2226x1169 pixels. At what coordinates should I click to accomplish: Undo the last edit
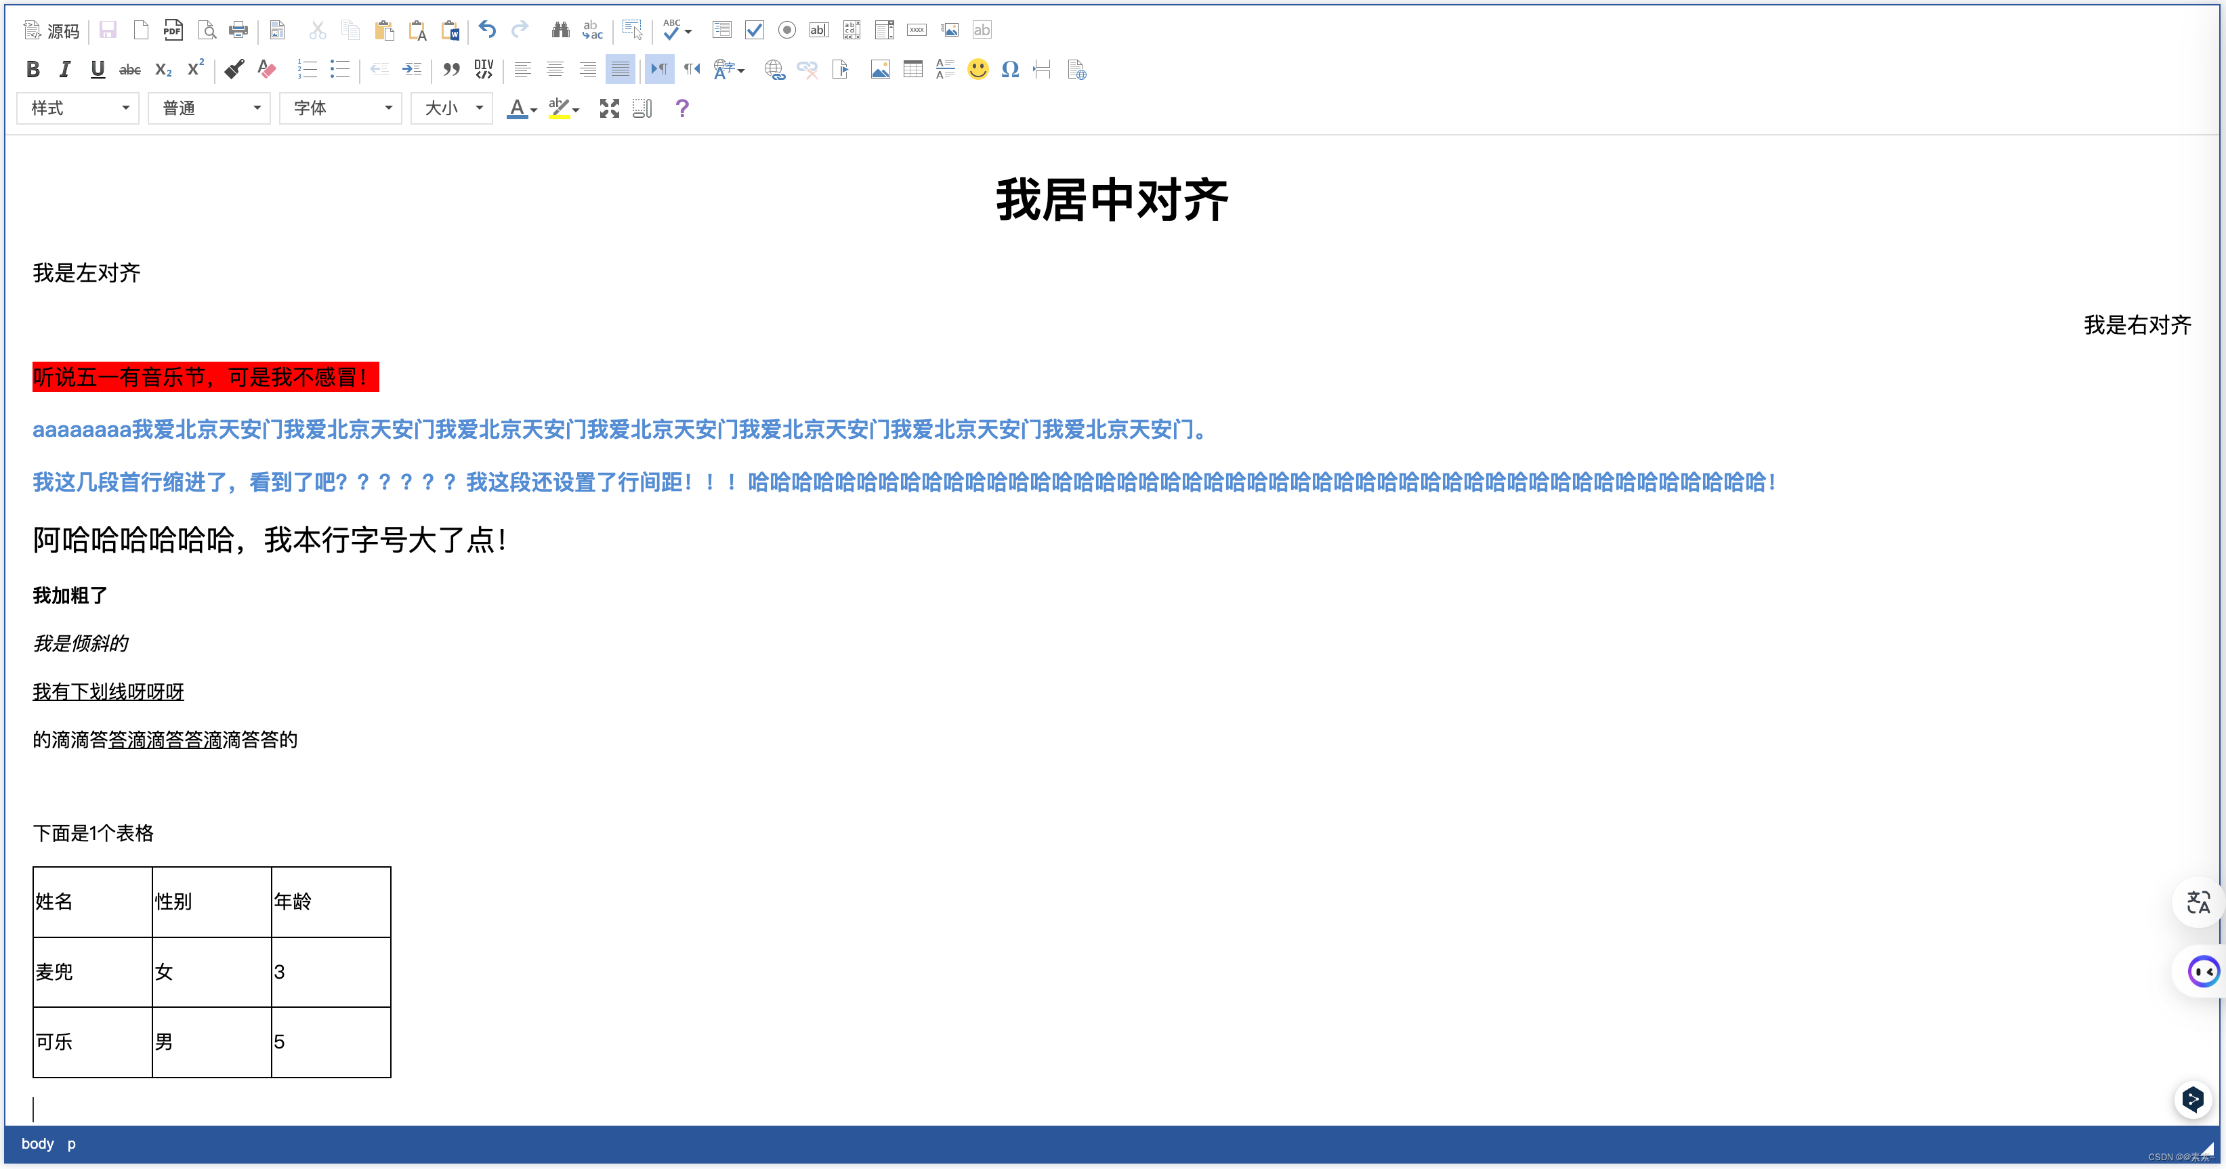[487, 30]
